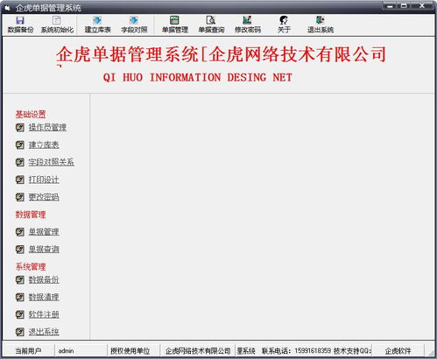Open 数据备份 link under 系统管理
This screenshot has width=437, height=359.
pos(44,279)
